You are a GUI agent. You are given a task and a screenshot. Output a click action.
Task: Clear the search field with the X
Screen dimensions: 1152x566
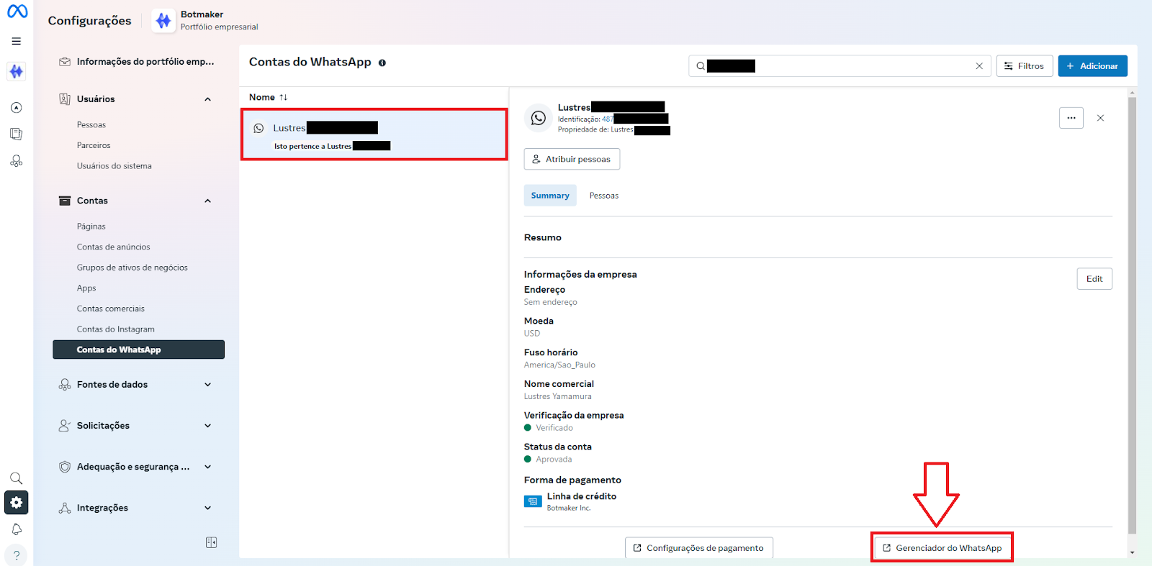coord(979,66)
